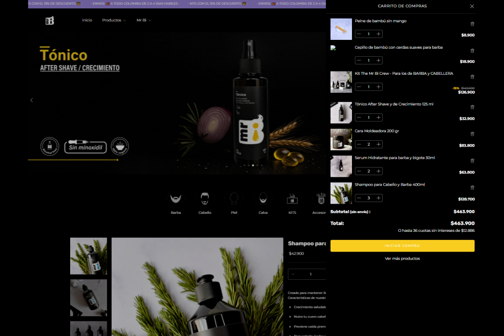Go to the Inicio page

pos(87,20)
